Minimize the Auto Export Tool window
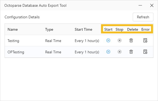Screen dimensions: 158x101 (140, 5)
